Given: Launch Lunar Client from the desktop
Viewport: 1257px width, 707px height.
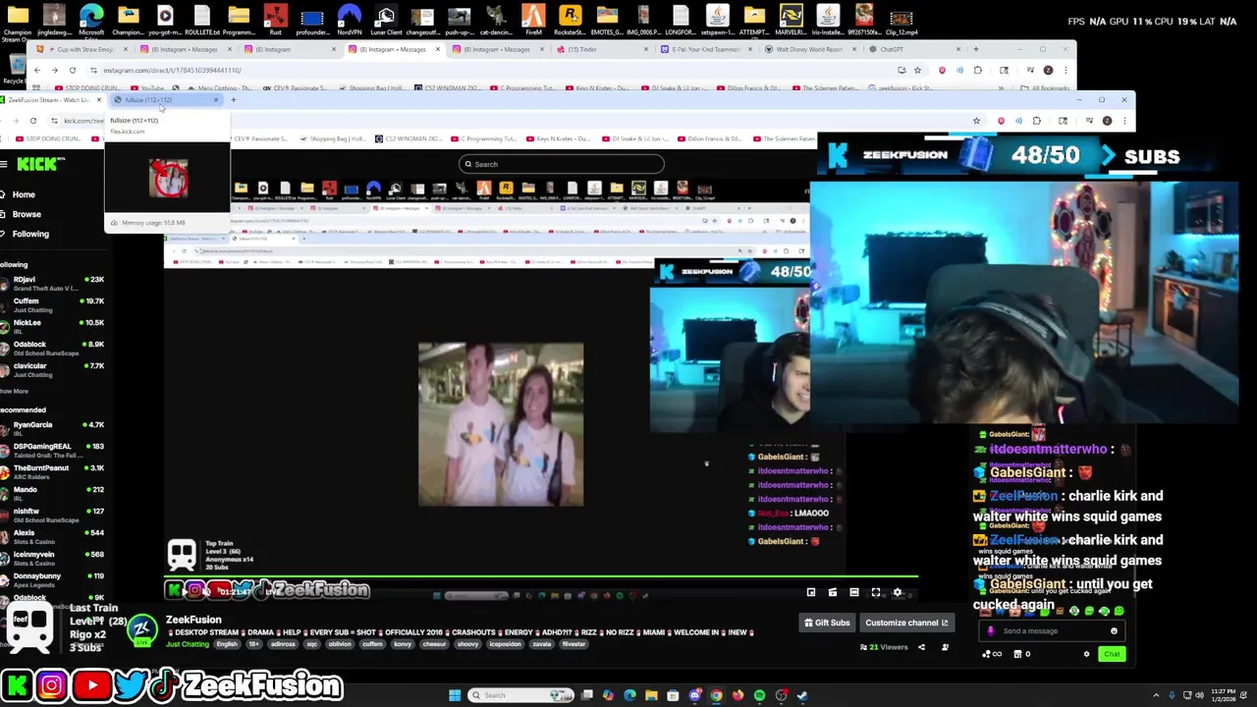Looking at the screenshot, I should pos(385,20).
